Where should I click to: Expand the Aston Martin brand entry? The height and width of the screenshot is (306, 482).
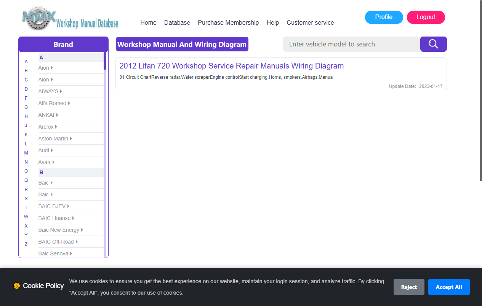point(55,139)
